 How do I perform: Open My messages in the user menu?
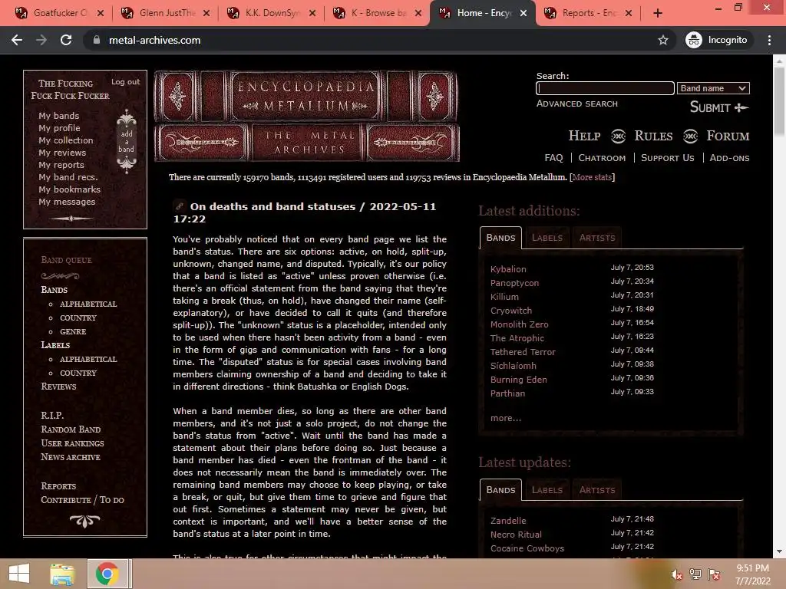[x=67, y=202]
